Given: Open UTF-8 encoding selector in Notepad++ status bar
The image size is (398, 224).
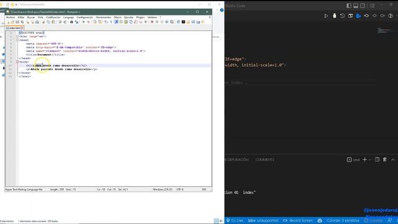Looking at the screenshot, I should (x=180, y=189).
